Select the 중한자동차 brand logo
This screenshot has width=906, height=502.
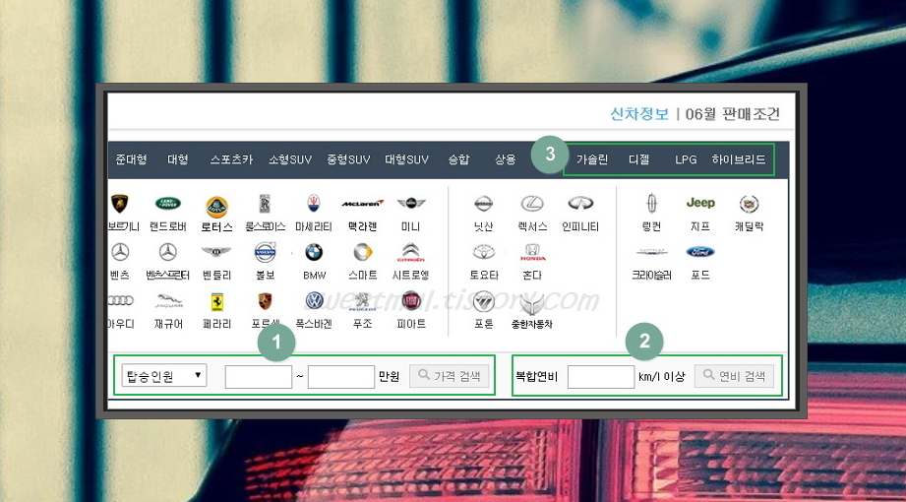point(532,303)
